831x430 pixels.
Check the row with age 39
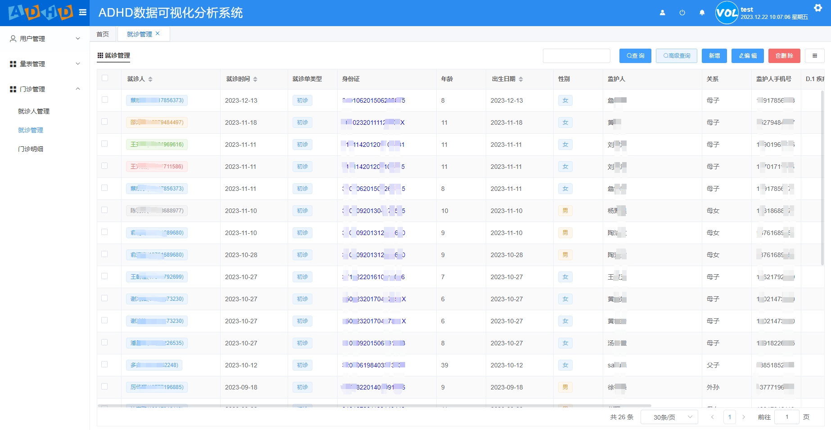coord(105,364)
